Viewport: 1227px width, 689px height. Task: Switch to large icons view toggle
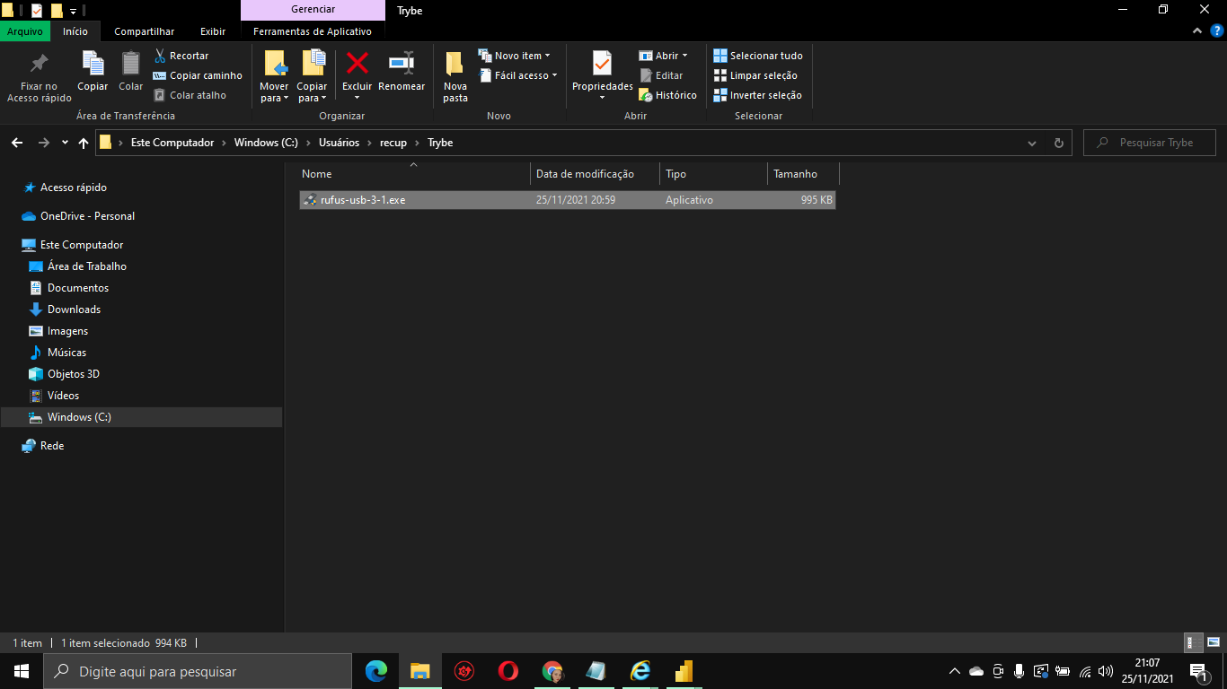(x=1213, y=642)
